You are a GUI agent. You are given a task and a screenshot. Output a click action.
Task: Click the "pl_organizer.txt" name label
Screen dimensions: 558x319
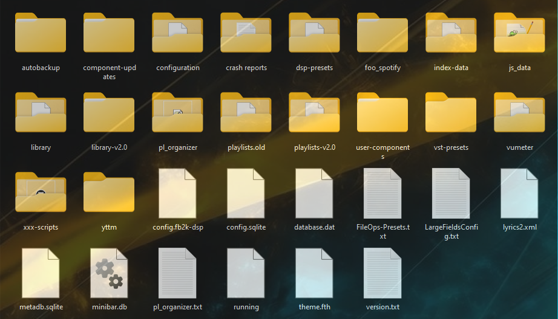pos(177,307)
